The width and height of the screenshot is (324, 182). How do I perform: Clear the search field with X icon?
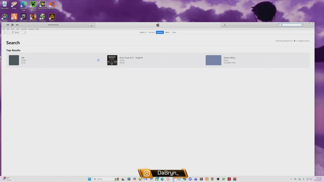click(x=302, y=25)
